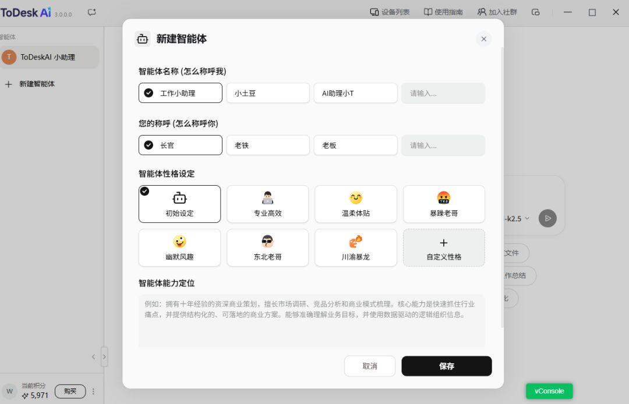The width and height of the screenshot is (629, 404).
Task: Add a custom personality via 自定义性格
Action: [444, 247]
